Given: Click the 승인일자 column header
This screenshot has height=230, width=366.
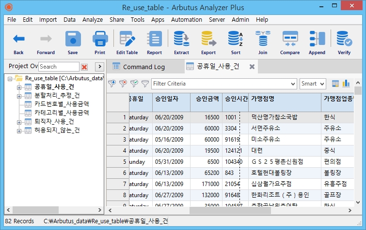Looking at the screenshot, I should pos(171,102).
